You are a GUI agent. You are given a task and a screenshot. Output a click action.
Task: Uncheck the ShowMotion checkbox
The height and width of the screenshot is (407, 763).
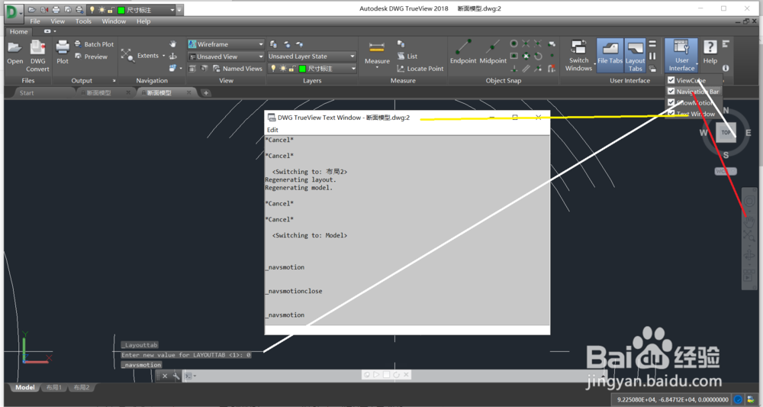pyautogui.click(x=671, y=102)
